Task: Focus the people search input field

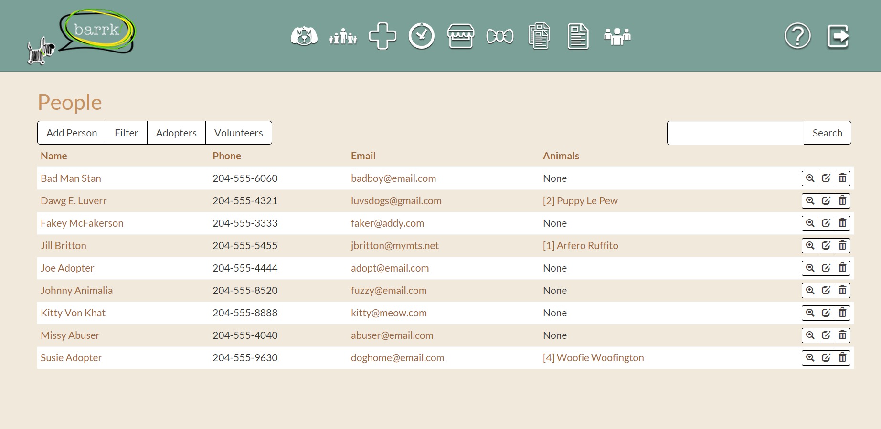Action: click(735, 133)
